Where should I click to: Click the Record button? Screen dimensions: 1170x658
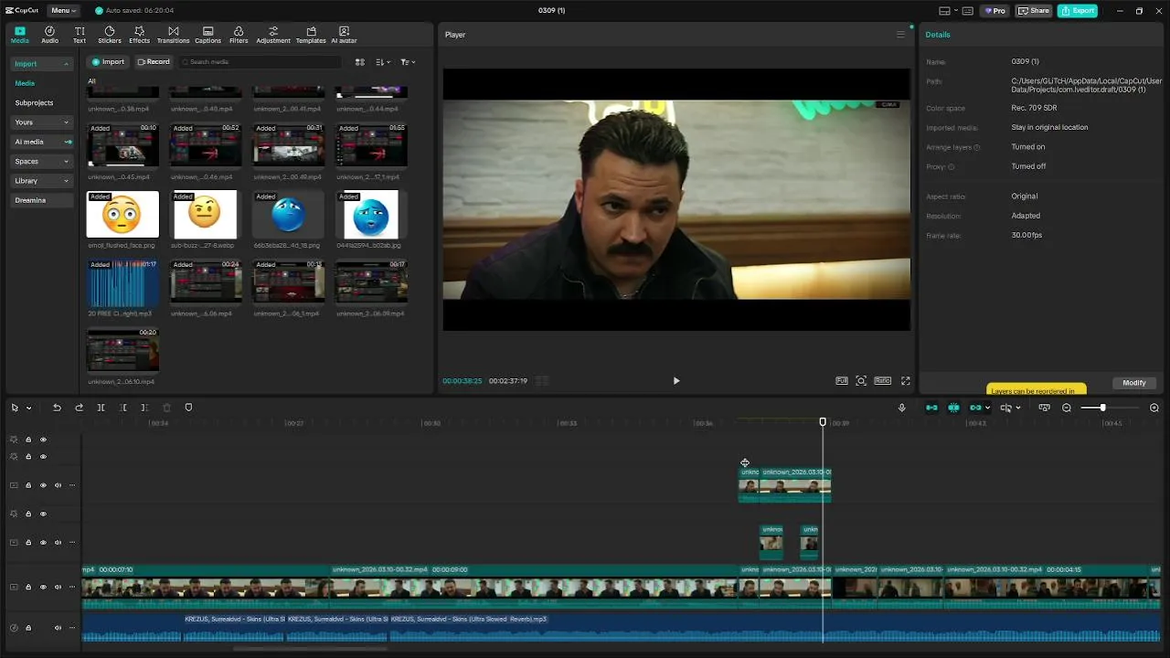(x=154, y=62)
